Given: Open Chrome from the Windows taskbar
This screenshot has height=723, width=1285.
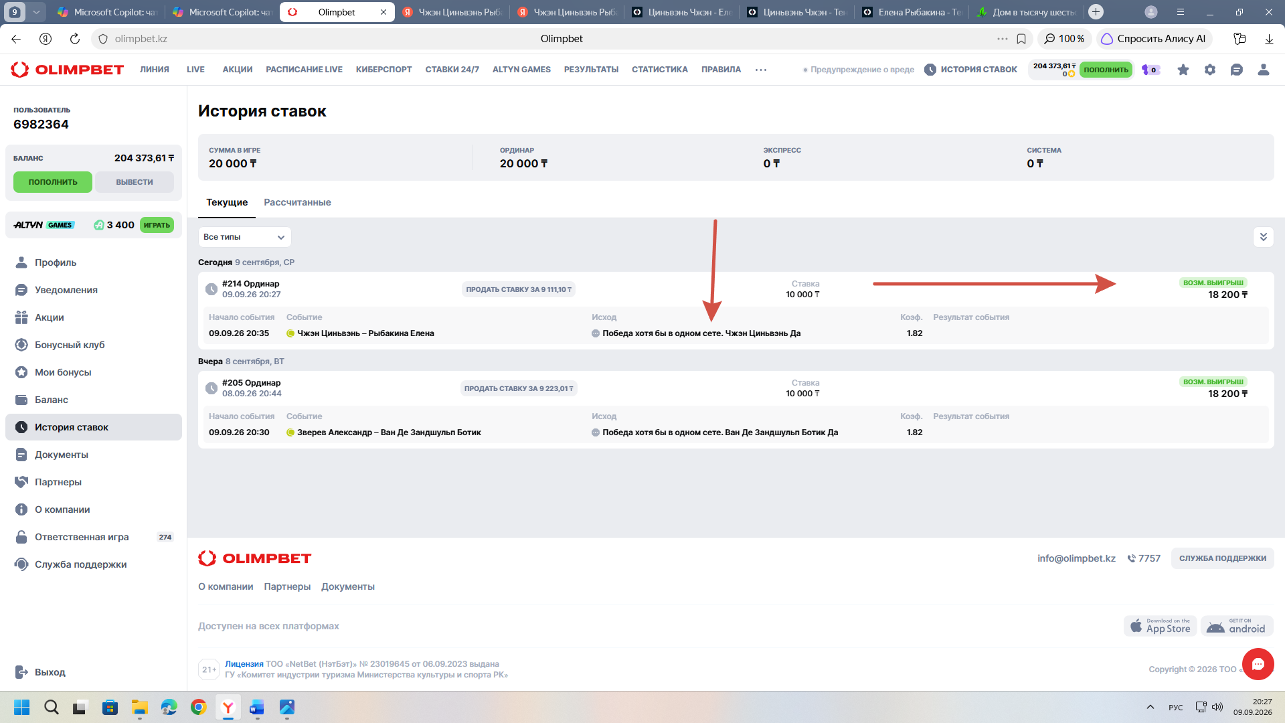Looking at the screenshot, I should pyautogui.click(x=198, y=707).
